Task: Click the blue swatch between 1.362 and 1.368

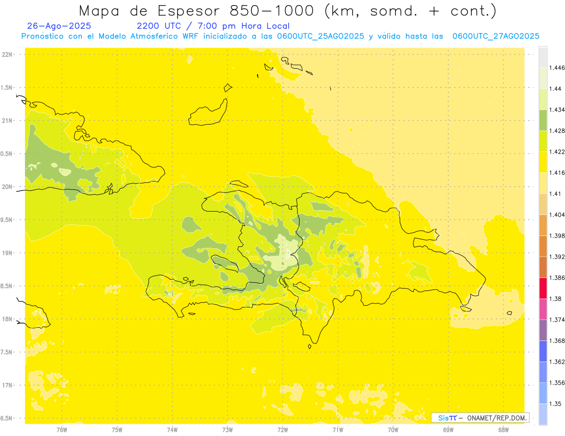Action: (x=543, y=351)
